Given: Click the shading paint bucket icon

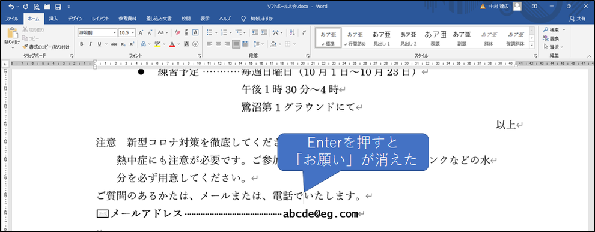Looking at the screenshot, I should point(273,44).
